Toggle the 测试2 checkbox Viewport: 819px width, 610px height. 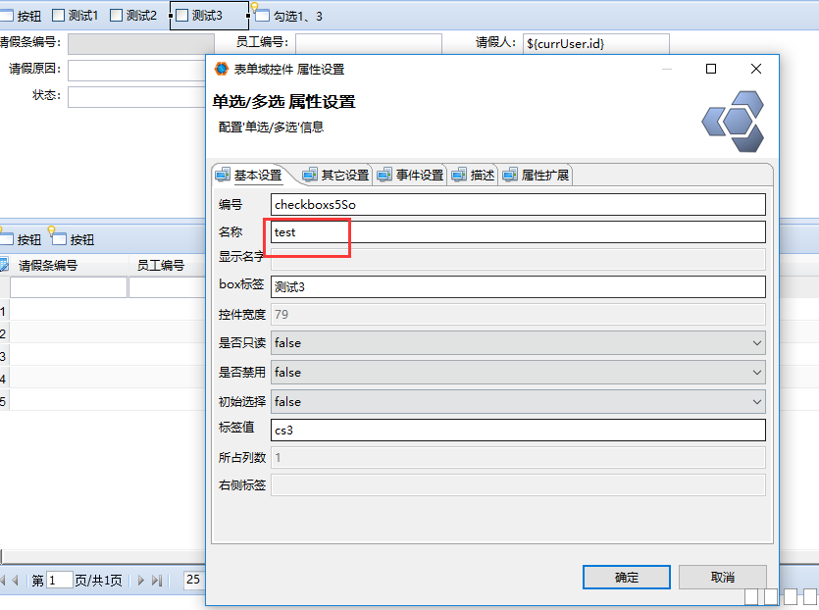tap(116, 16)
